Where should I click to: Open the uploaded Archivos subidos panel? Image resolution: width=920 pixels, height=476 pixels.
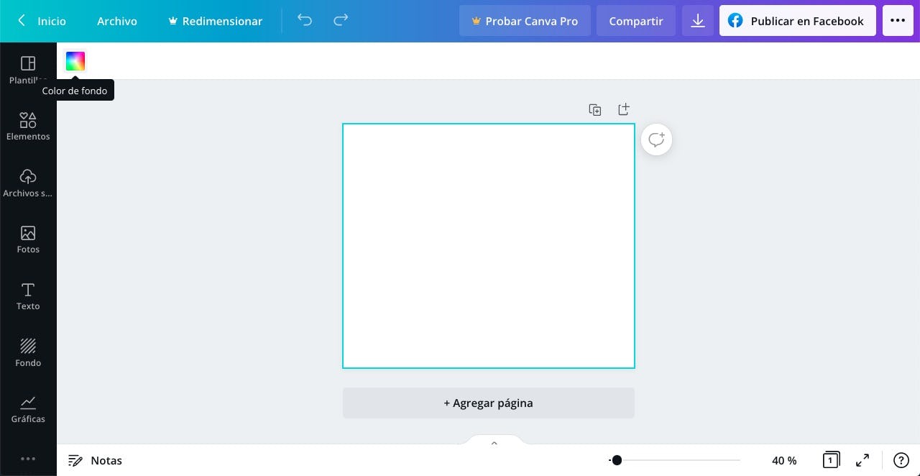point(28,183)
